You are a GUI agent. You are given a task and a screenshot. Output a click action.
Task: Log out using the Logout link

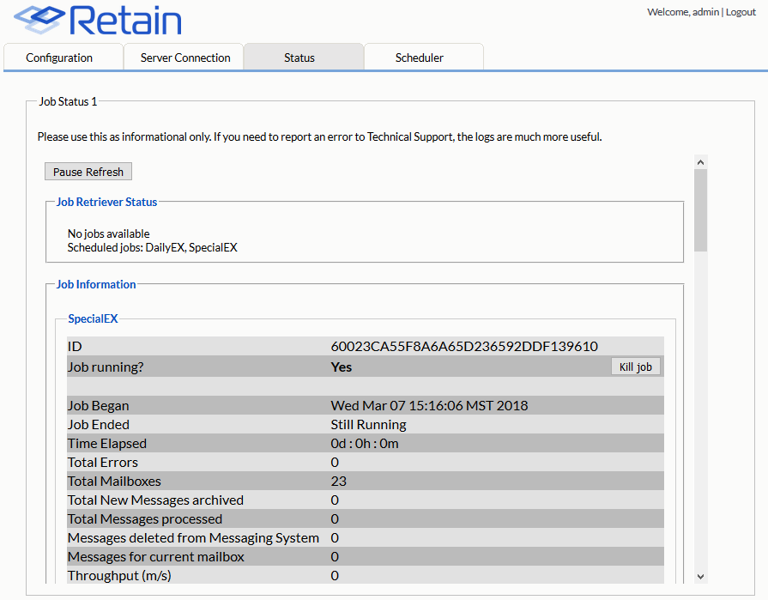pyautogui.click(x=741, y=12)
